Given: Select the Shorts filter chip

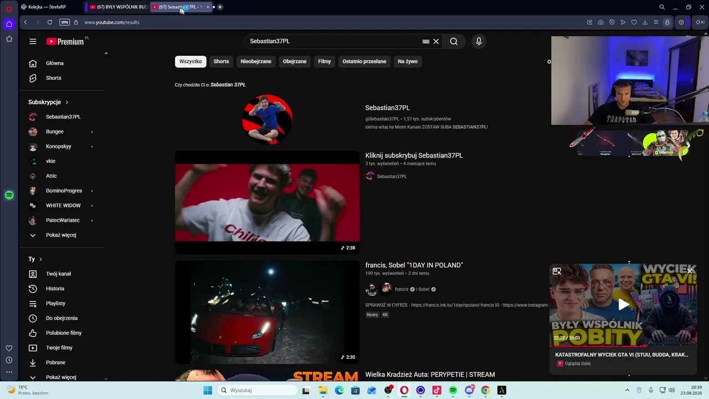Looking at the screenshot, I should click(x=221, y=62).
